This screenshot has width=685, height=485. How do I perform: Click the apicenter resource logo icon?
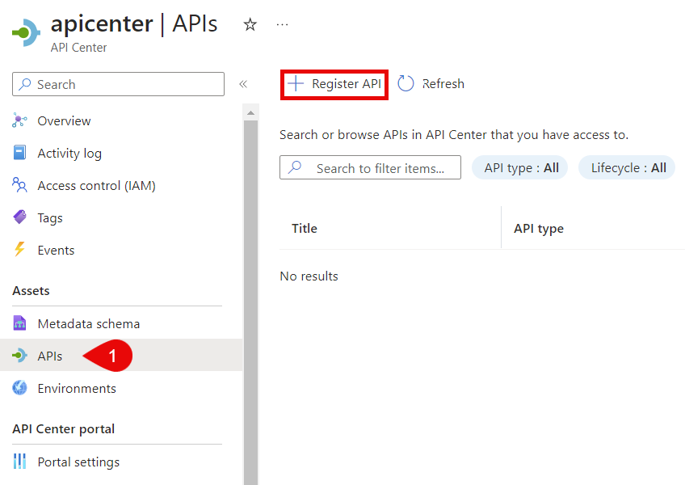pos(26,32)
